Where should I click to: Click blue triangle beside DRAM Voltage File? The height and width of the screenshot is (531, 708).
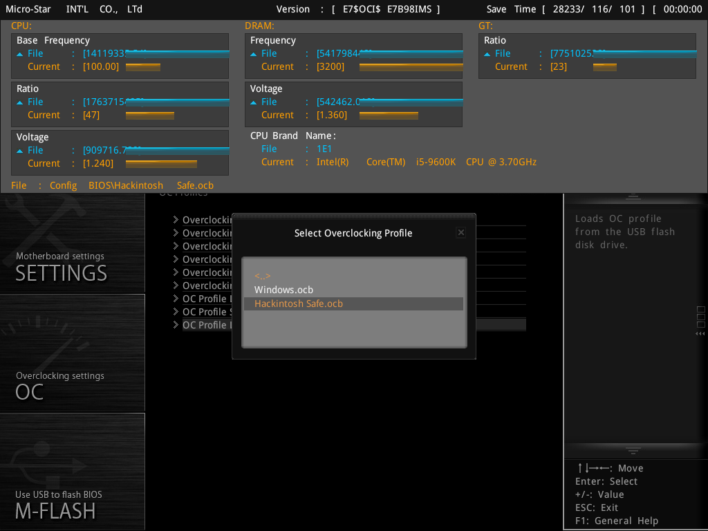(253, 102)
